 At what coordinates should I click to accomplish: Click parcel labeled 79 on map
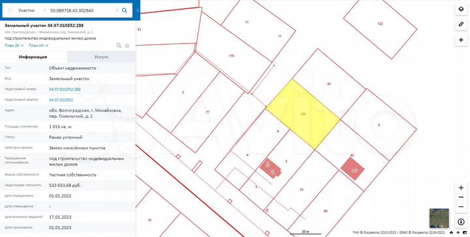301,189
